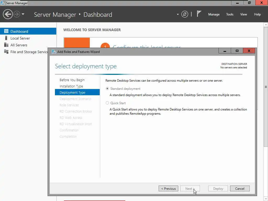Image resolution: width=268 pixels, height=201 pixels.
Task: Click the 'Select deployment type' heading
Action: 86,66
